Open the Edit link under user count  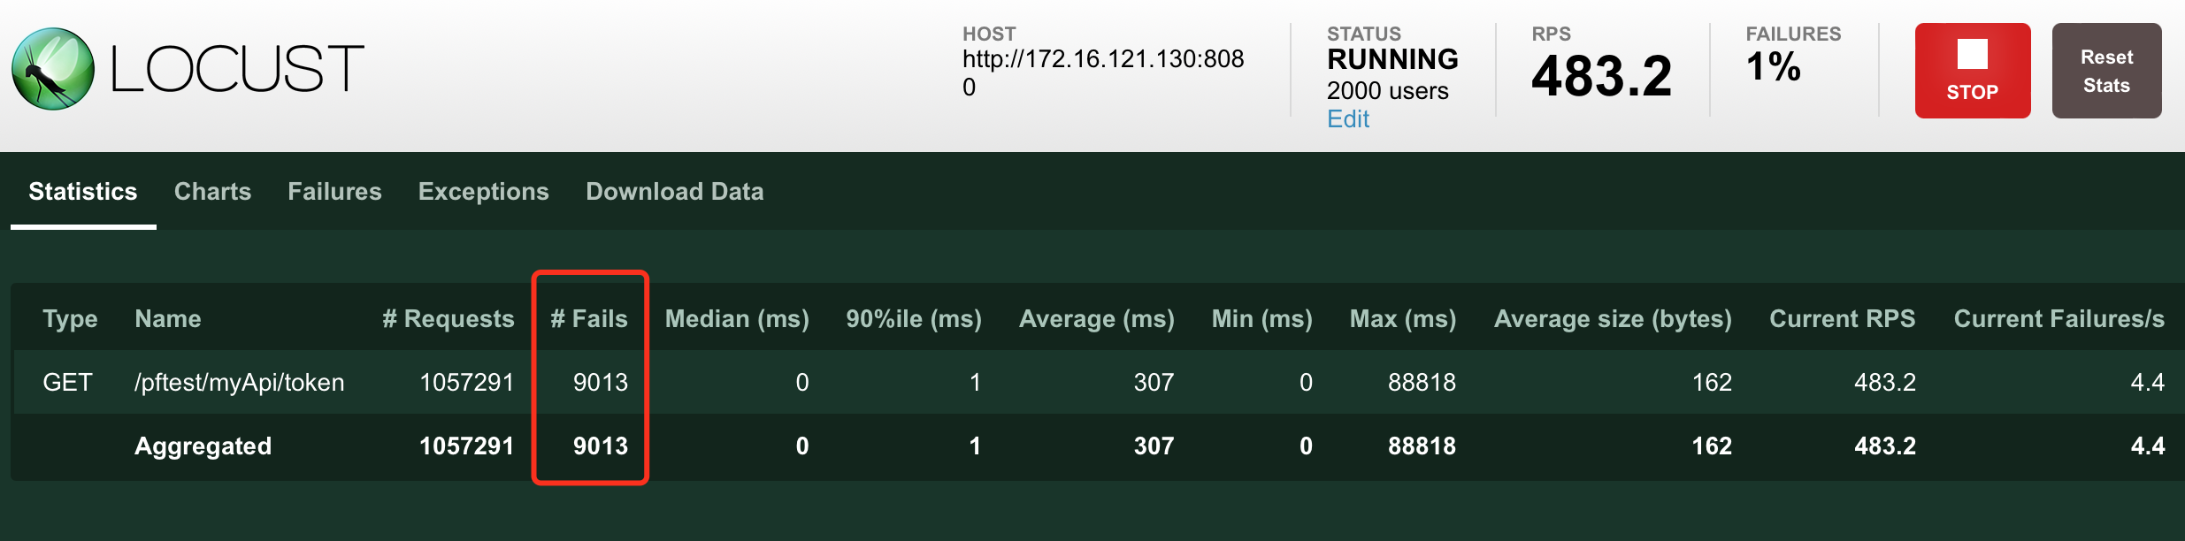tap(1348, 118)
